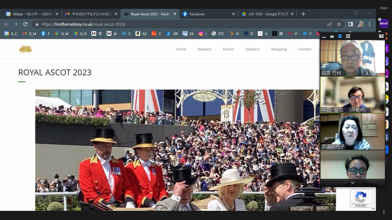
Task: Click the padlock site info icon
Action: 37,24
